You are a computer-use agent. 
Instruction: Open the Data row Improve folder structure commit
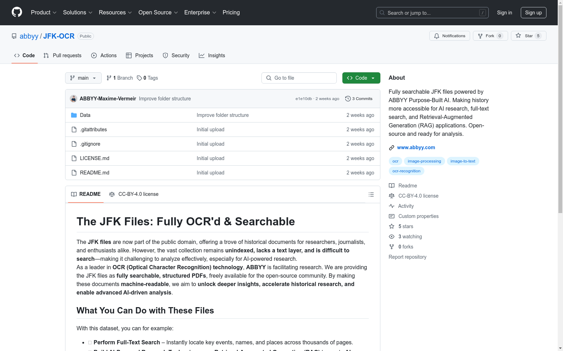(x=223, y=115)
